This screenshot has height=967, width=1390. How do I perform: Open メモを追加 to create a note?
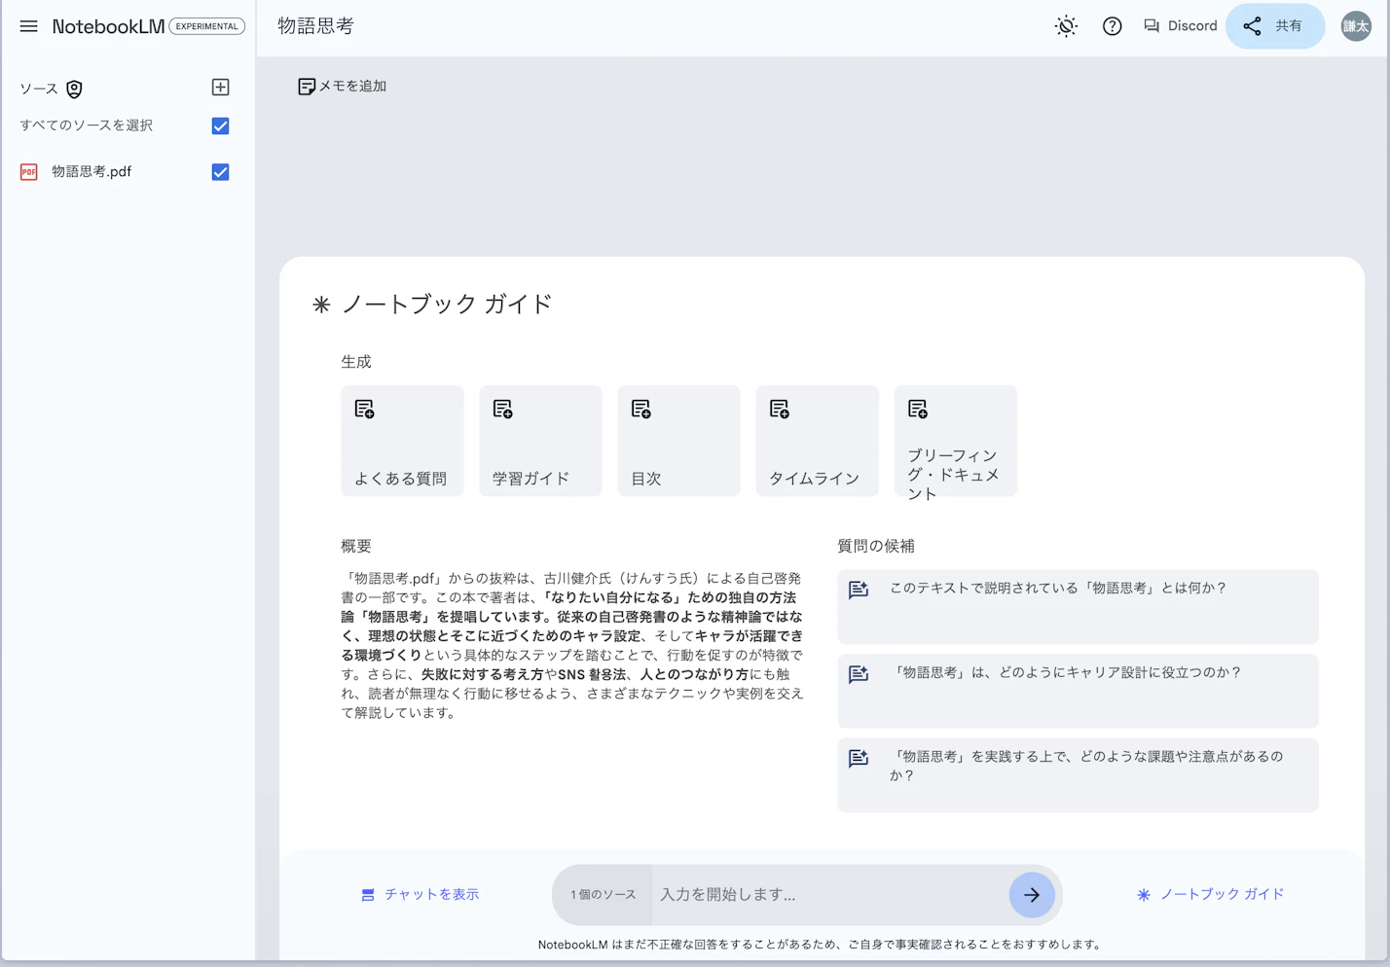[342, 86]
